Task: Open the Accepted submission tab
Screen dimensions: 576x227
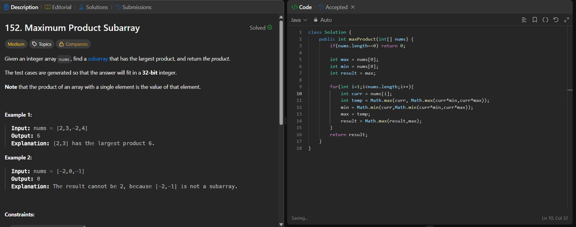Action: pyautogui.click(x=332, y=7)
